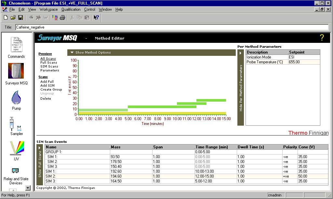Preview Full Scans only
The image size is (333, 199).
(x=49, y=63)
